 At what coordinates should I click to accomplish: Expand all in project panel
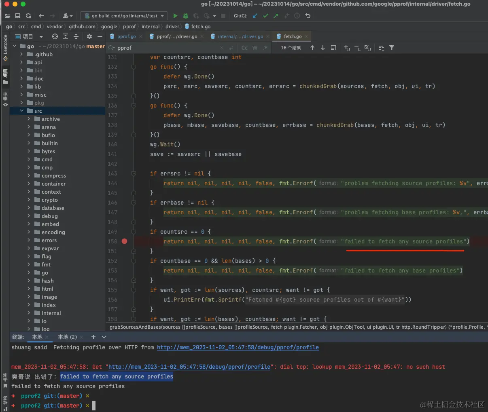[66, 36]
